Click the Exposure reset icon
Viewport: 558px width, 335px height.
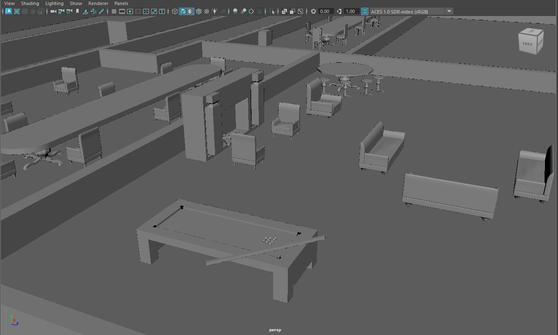313,11
